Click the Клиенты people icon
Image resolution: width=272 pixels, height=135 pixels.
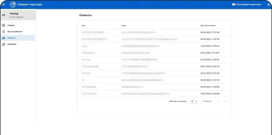(4, 38)
